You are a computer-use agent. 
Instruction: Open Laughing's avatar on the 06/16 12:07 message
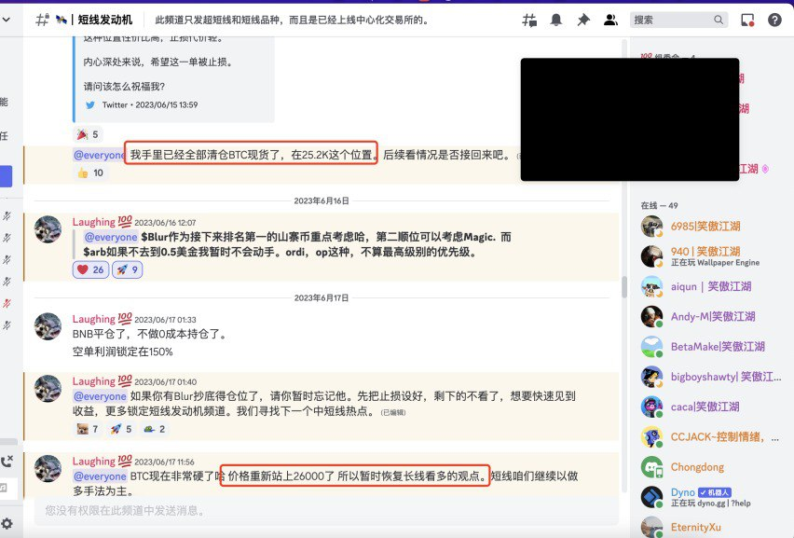tap(48, 229)
